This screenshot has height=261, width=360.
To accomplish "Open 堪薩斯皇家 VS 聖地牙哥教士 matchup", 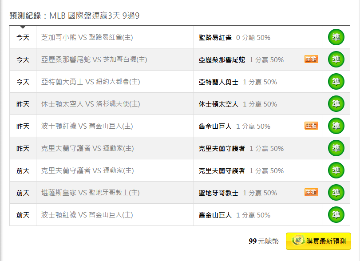I will tap(90, 193).
